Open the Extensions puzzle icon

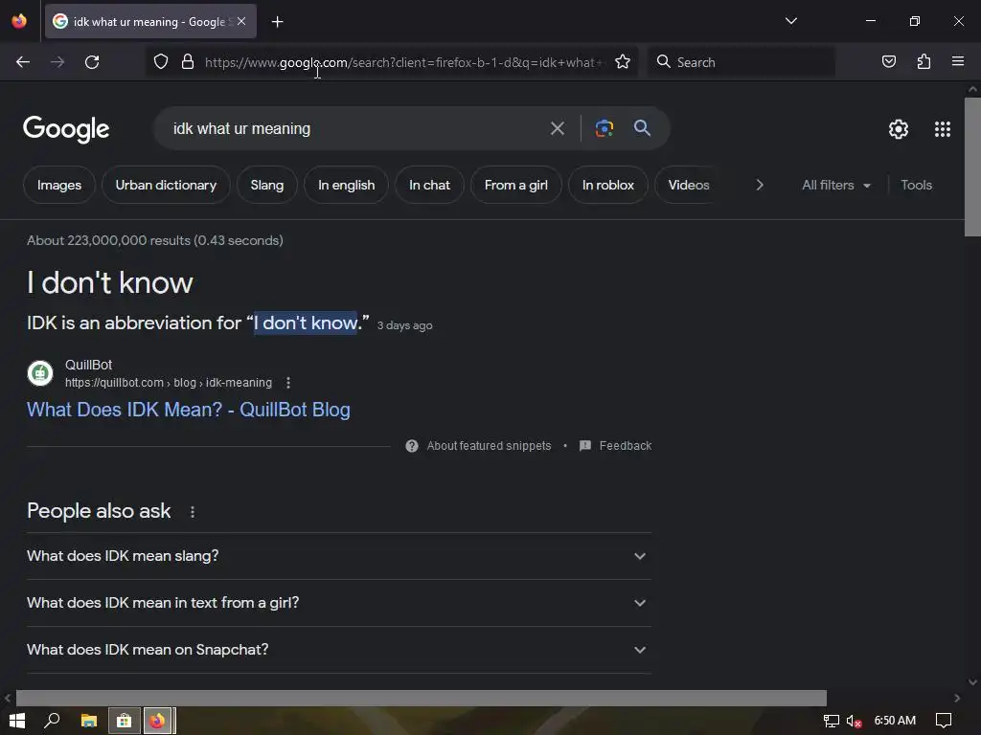pyautogui.click(x=924, y=62)
